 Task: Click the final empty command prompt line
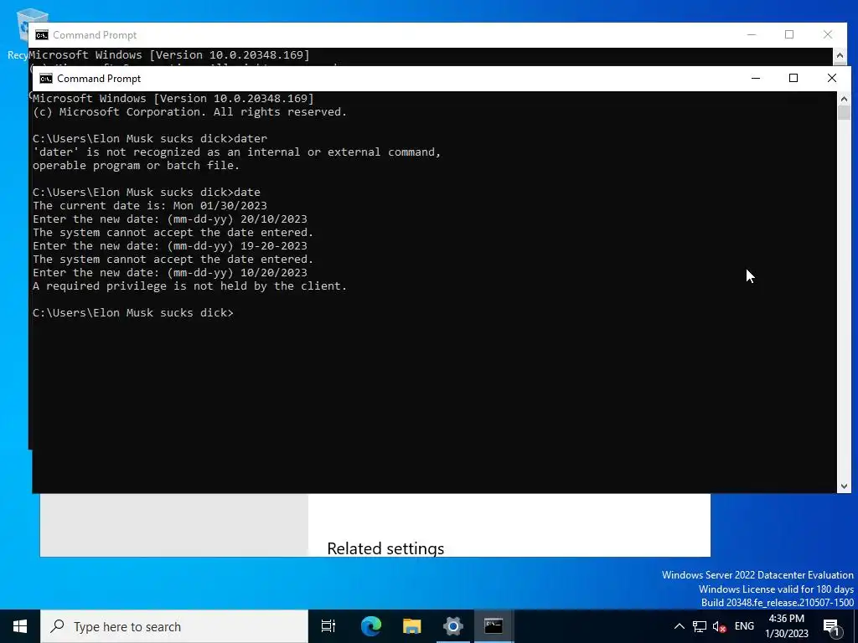pyautogui.click(x=133, y=313)
